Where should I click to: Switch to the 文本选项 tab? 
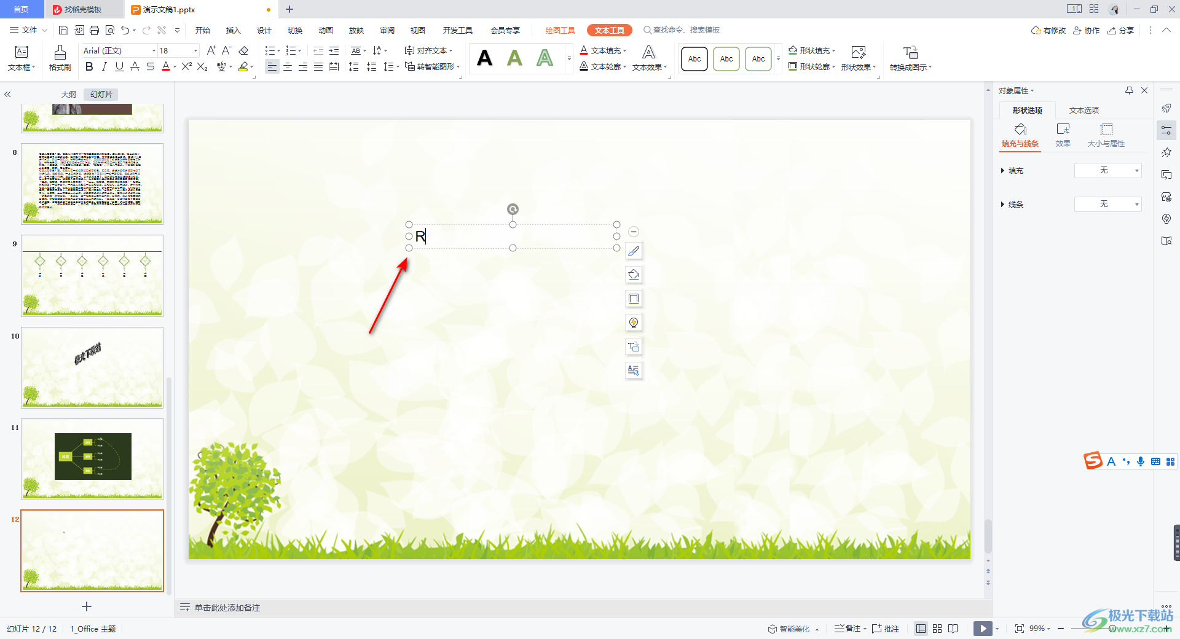(1084, 111)
